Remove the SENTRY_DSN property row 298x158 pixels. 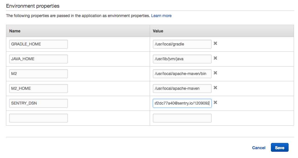216,103
